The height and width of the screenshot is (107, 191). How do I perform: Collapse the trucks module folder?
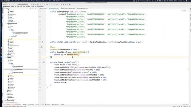pyautogui.click(x=6, y=57)
